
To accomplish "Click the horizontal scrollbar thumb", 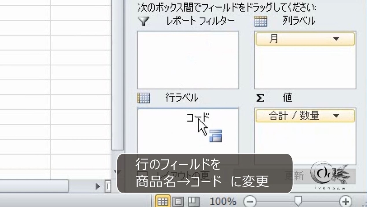I will point(34,186).
